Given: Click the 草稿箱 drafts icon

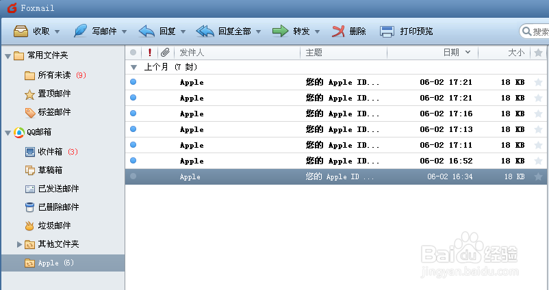Looking at the screenshot, I should (x=30, y=170).
